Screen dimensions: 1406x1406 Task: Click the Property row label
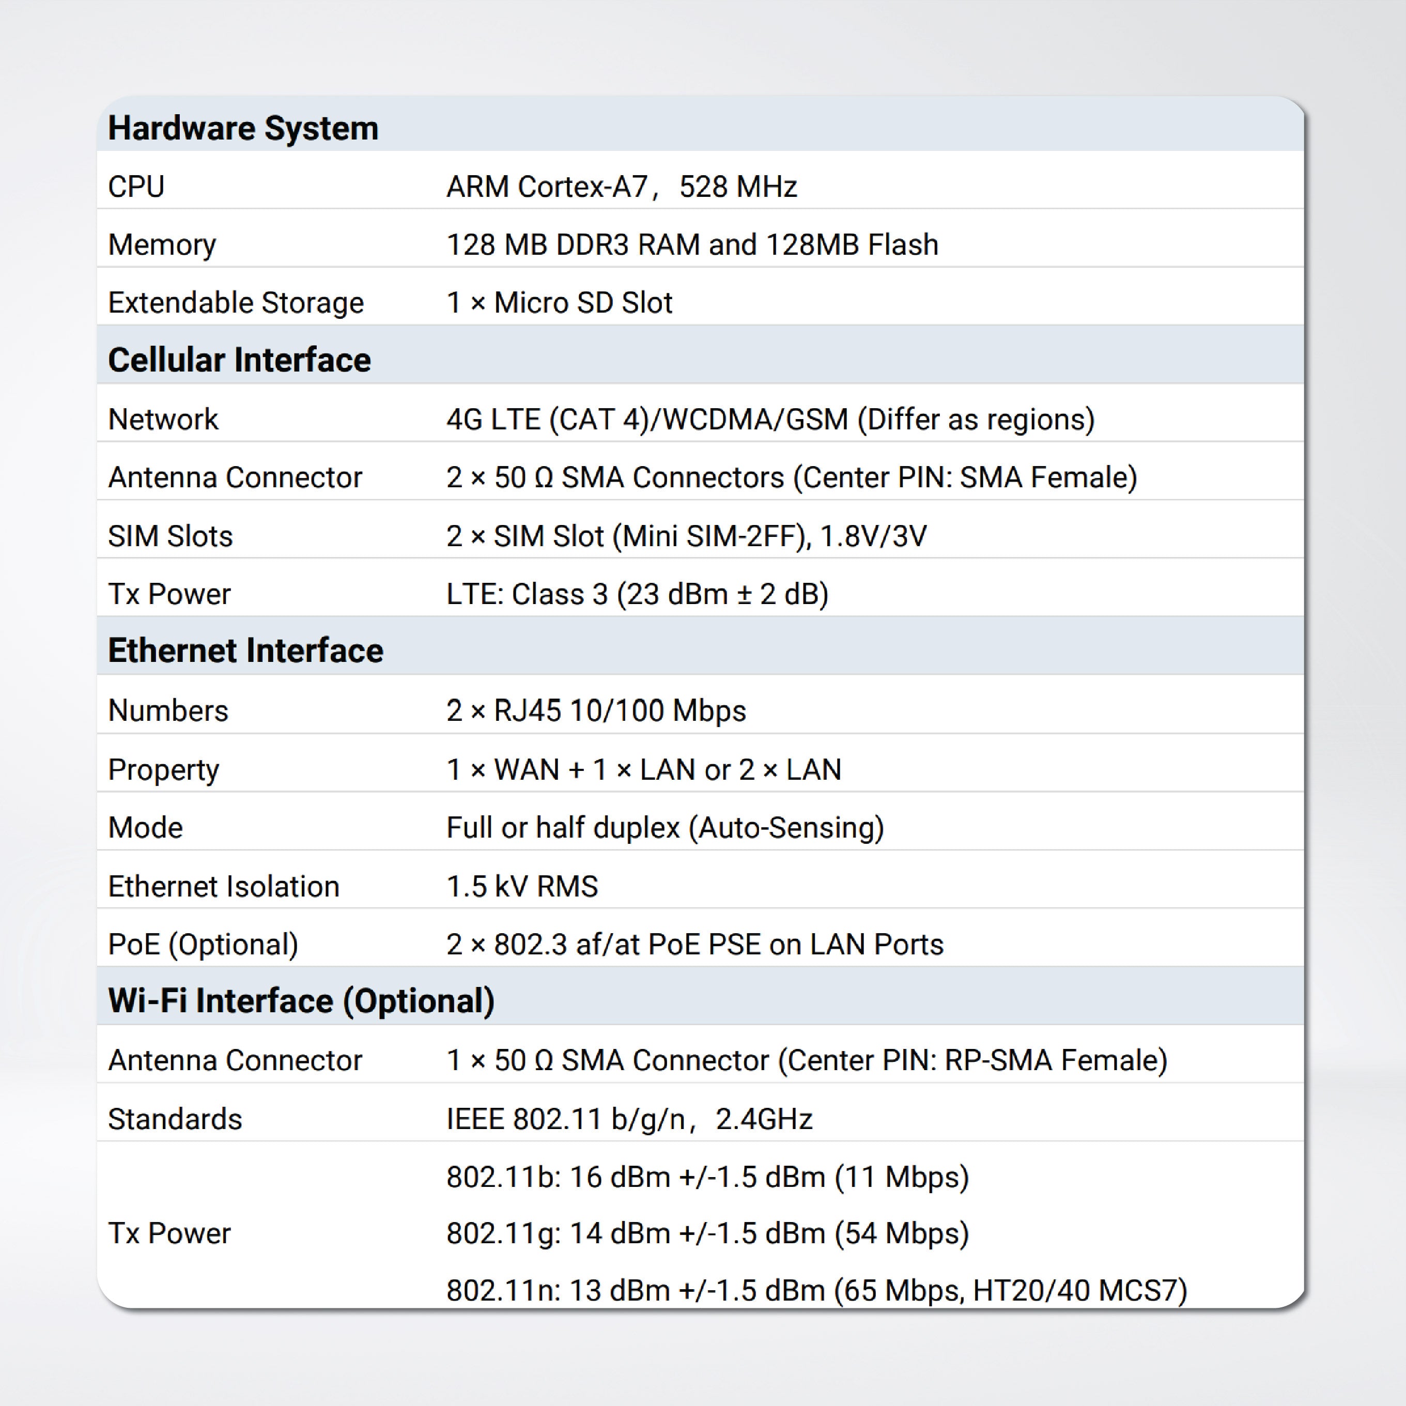163,770
